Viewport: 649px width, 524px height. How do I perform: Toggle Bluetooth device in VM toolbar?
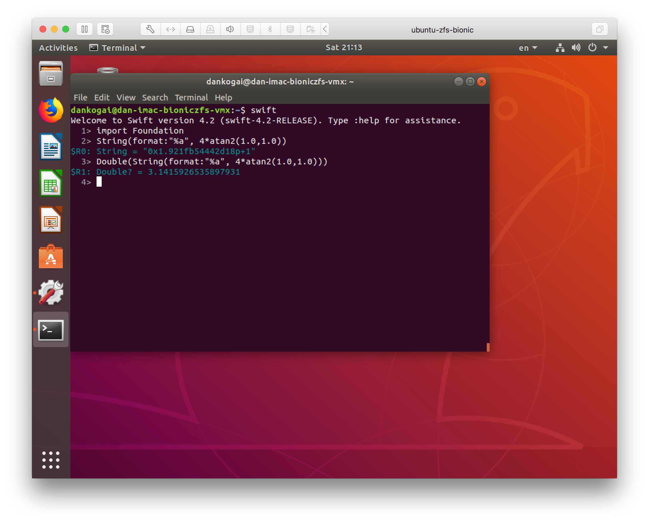270,29
